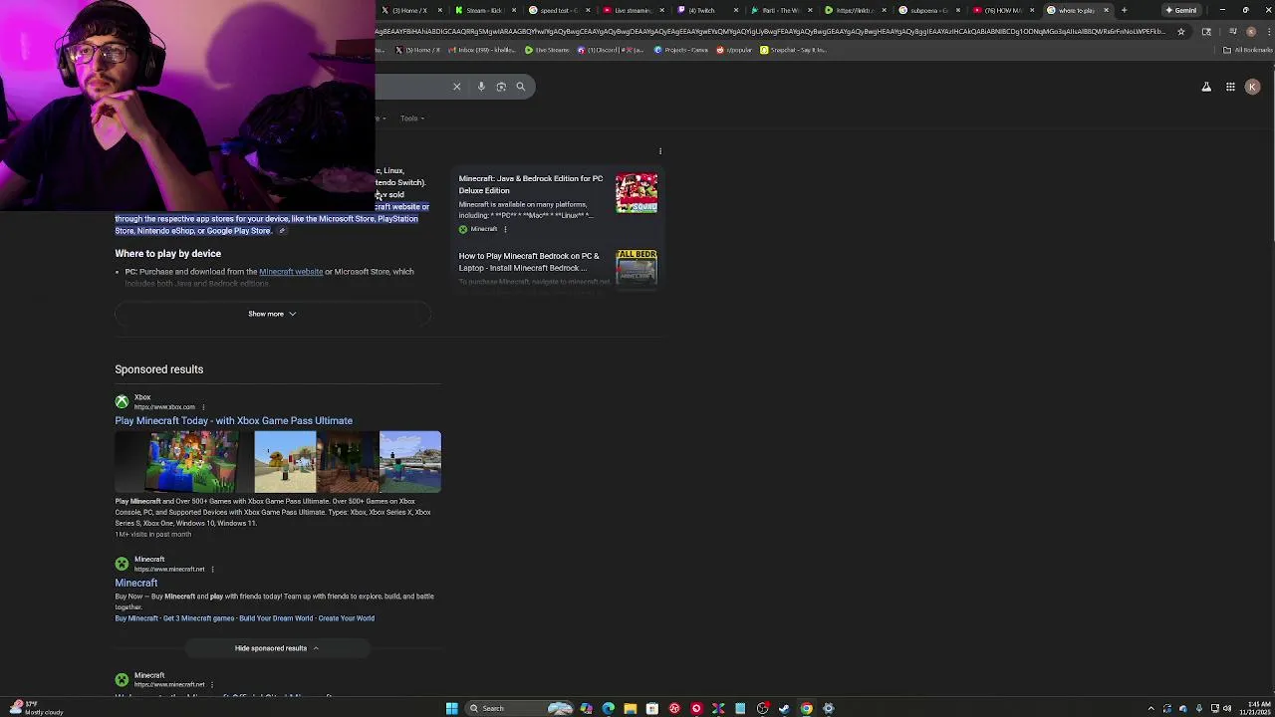1275x717 pixels.
Task: Open the taskbar clock and date
Action: 1256,708
